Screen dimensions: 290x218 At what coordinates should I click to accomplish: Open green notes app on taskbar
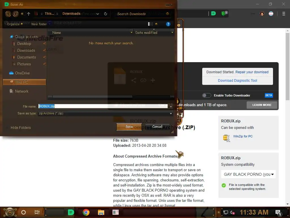click(x=71, y=212)
